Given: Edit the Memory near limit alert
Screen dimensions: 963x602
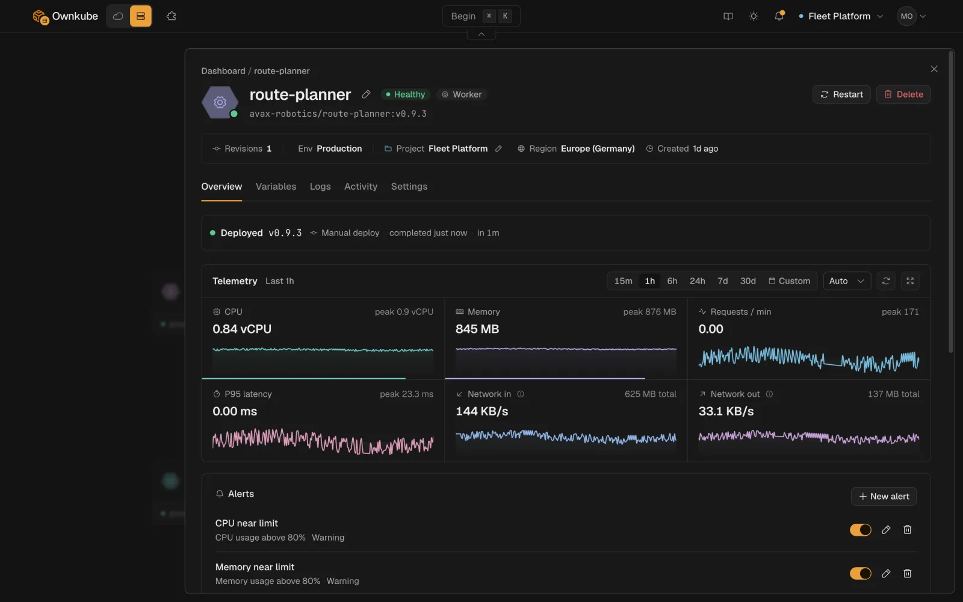Looking at the screenshot, I should (x=886, y=574).
